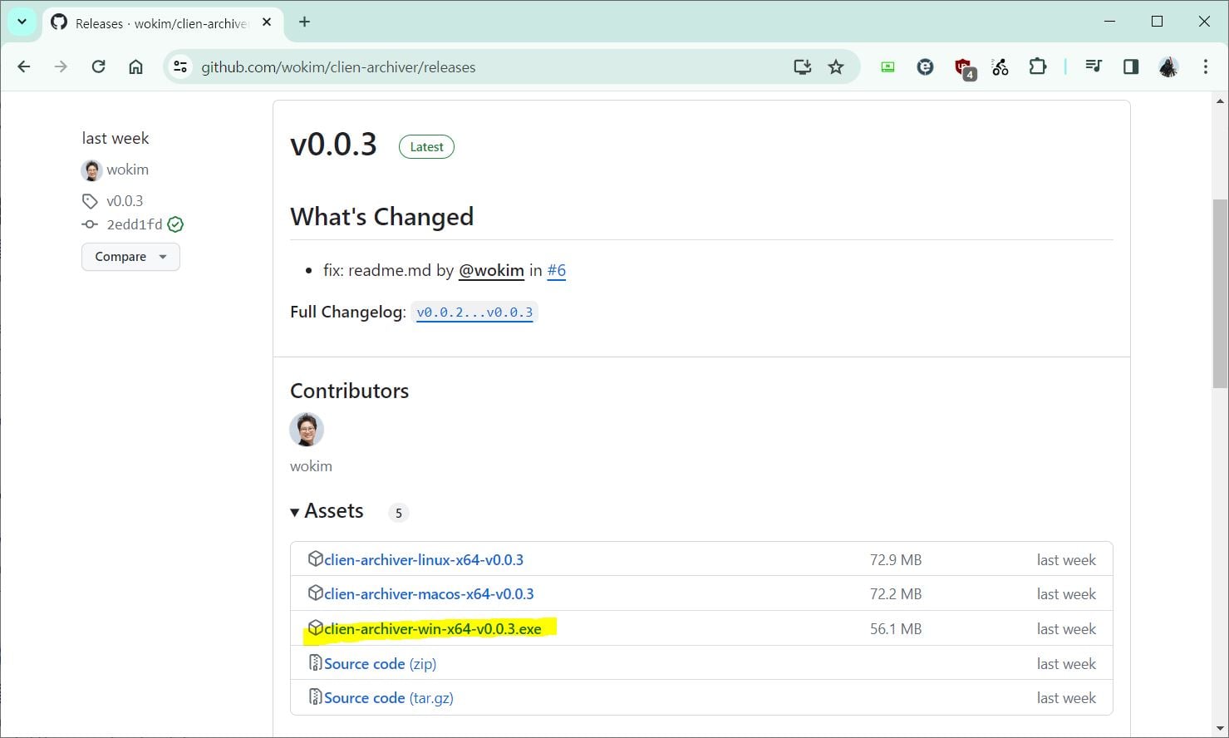Click the Contributors heading
Viewport: 1229px width, 738px height.
349,391
